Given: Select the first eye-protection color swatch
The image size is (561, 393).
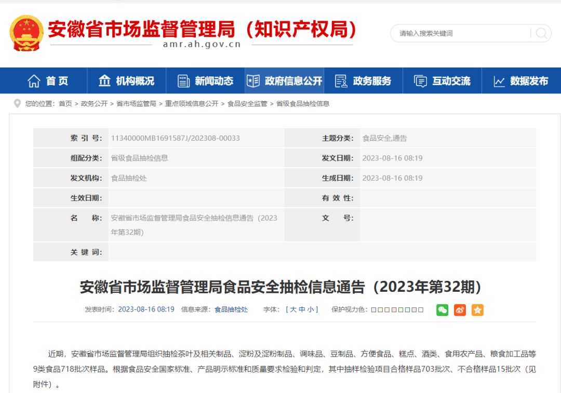Looking at the screenshot, I should [x=373, y=310].
